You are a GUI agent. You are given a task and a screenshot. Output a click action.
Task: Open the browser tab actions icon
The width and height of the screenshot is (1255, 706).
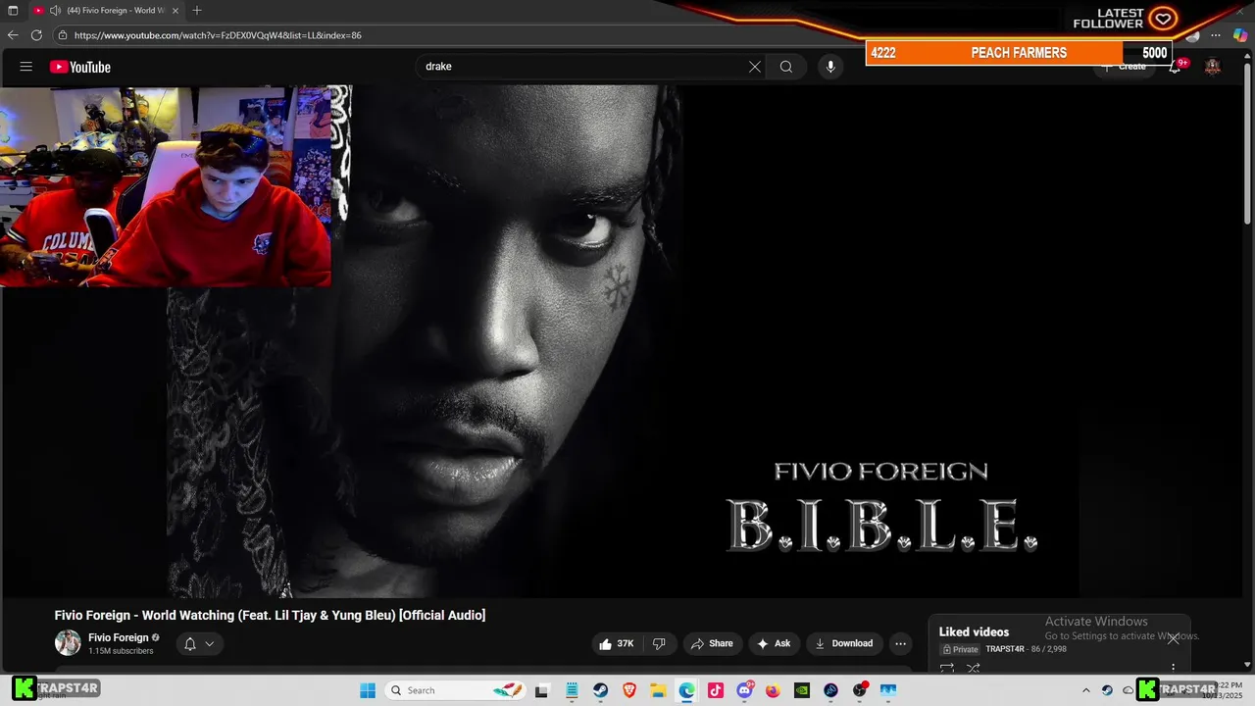coord(13,11)
